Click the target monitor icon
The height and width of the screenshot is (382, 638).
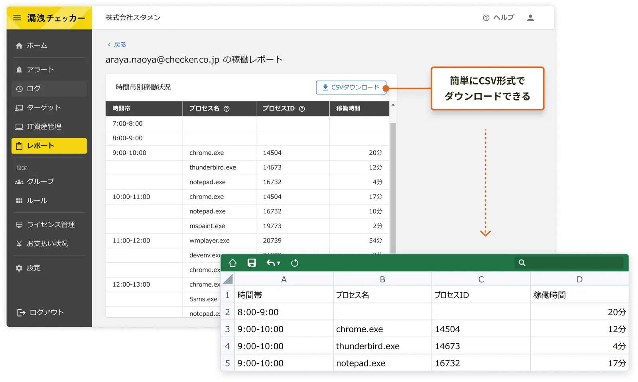tap(19, 108)
